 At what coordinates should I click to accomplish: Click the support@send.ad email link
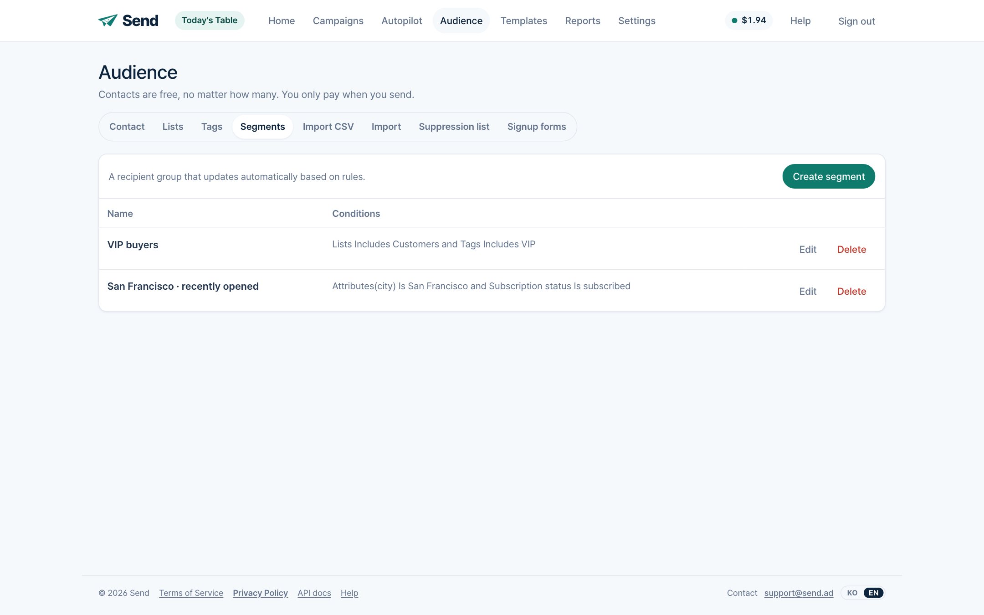point(799,593)
